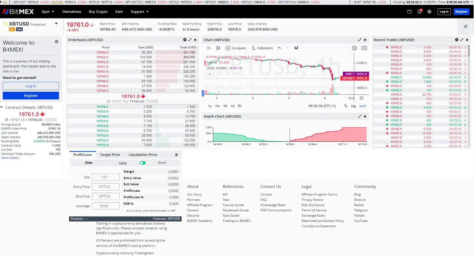Close the Profit/Loss calculator
This screenshot has height=256, width=474.
tap(176, 155)
